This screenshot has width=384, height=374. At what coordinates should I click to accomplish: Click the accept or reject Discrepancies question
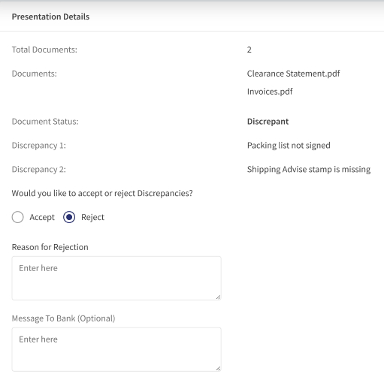click(x=102, y=193)
